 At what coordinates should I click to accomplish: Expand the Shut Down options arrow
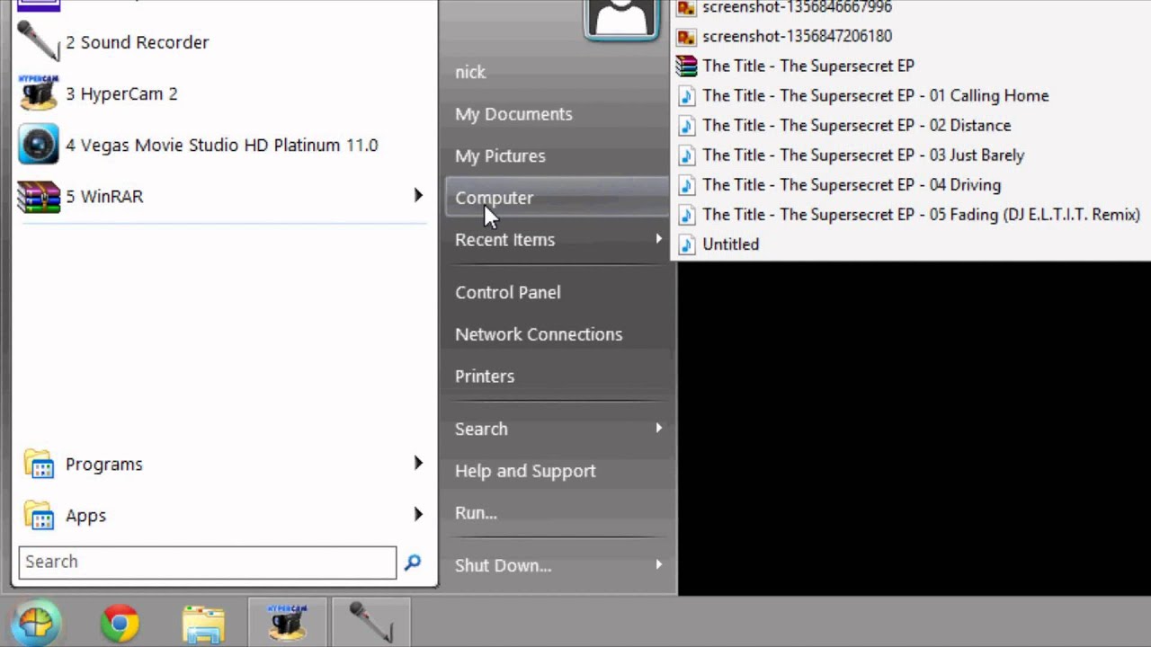659,564
